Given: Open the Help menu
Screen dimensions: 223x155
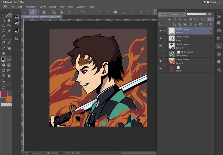Looking at the screenshot, I should click(91, 7).
